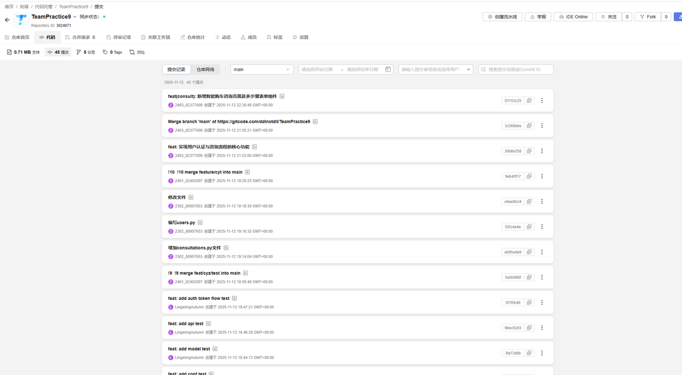Viewport: 682px width, 375px height.
Task: Select the 提交记录 view toggle
Action: tap(176, 69)
